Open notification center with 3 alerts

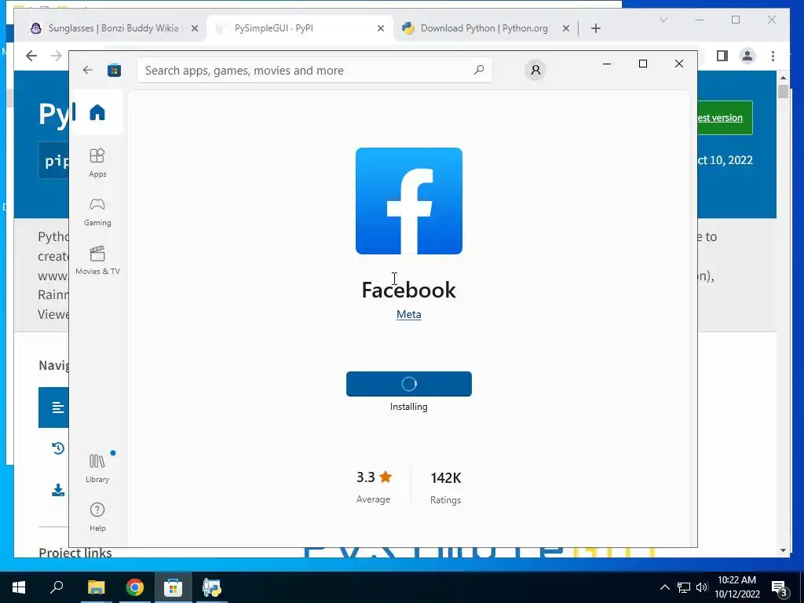pyautogui.click(x=780, y=588)
